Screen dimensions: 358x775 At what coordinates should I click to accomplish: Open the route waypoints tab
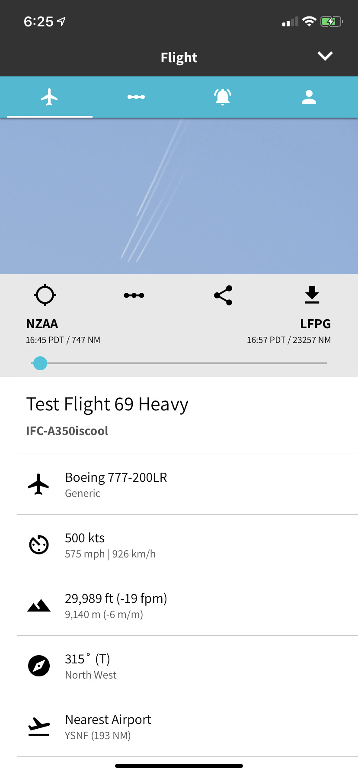coord(136,97)
